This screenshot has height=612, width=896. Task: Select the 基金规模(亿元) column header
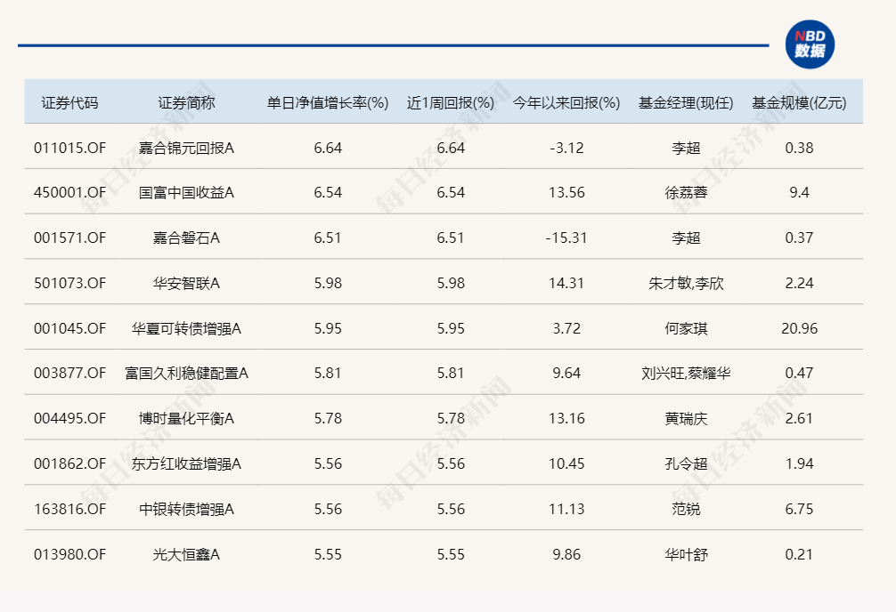[x=799, y=103]
